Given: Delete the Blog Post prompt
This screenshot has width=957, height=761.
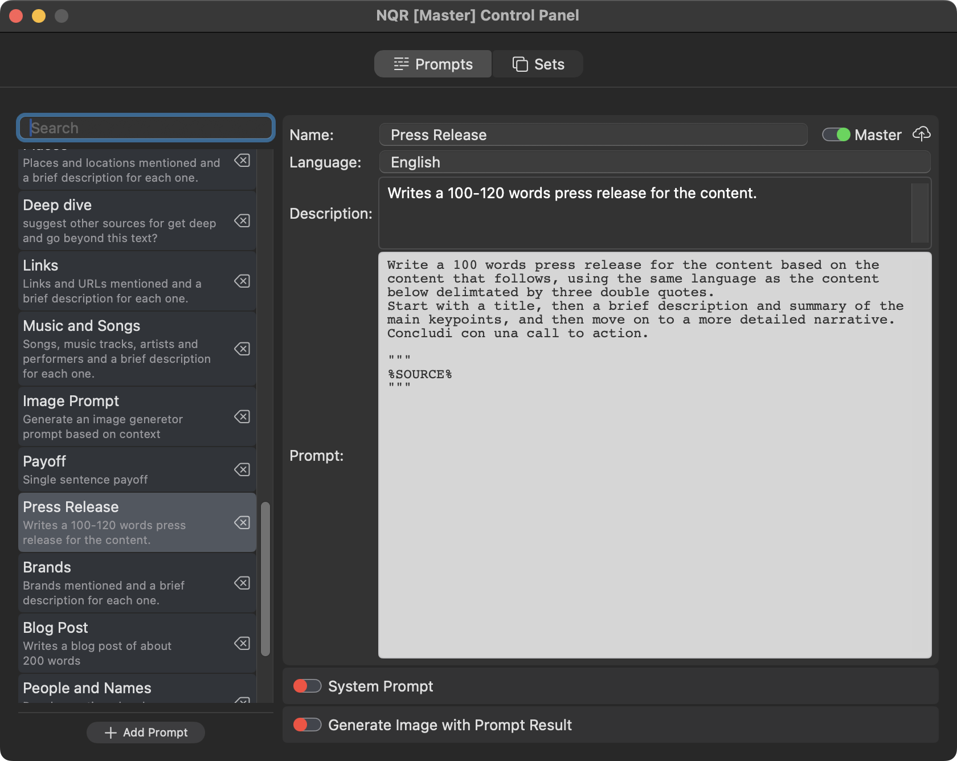Looking at the screenshot, I should (x=242, y=644).
